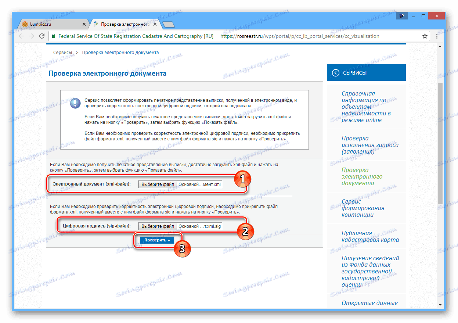Click scrollbar down arrow
This screenshot has height=323, width=458.
pyautogui.click(x=440, y=305)
